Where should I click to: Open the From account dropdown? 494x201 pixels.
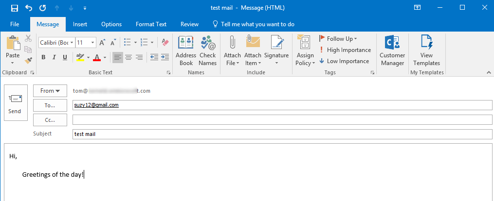pyautogui.click(x=50, y=91)
